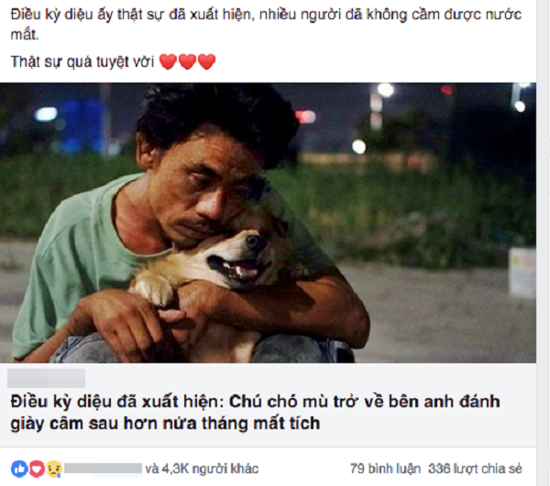Click the blurred source domain above headline
The height and width of the screenshot is (486, 550).
pyautogui.click(x=47, y=378)
